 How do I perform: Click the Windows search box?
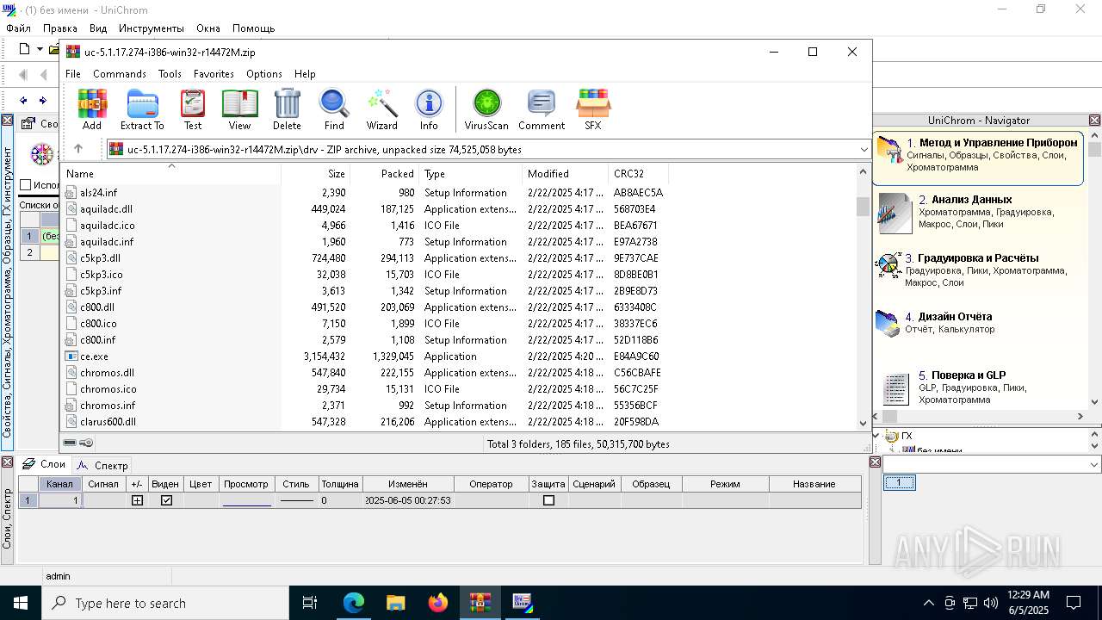point(165,603)
